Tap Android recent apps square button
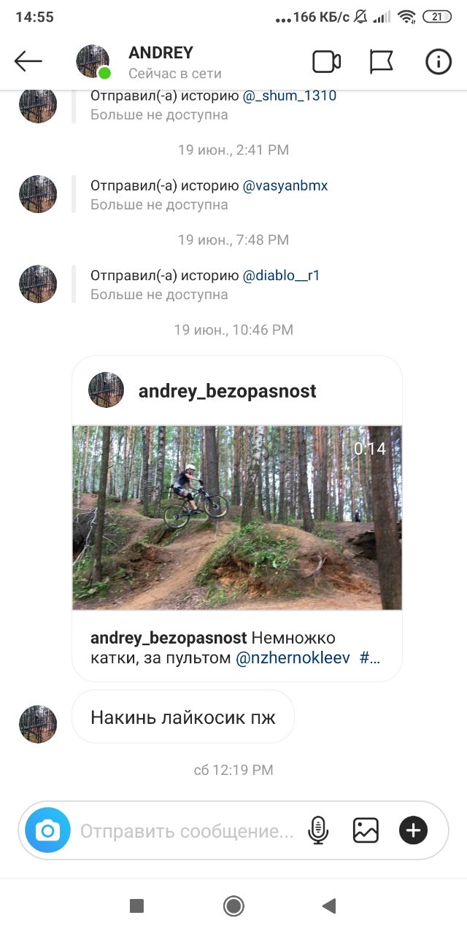The width and height of the screenshot is (467, 934). coord(136,906)
